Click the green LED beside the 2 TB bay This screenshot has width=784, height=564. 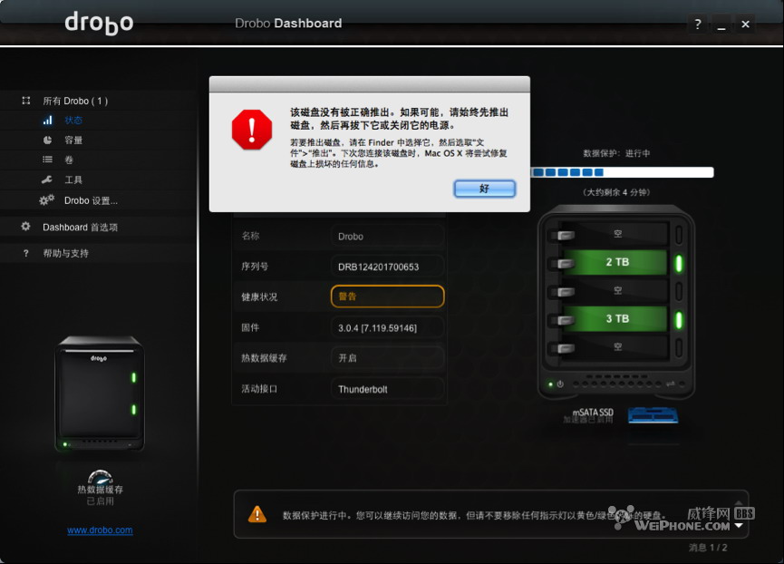(679, 263)
